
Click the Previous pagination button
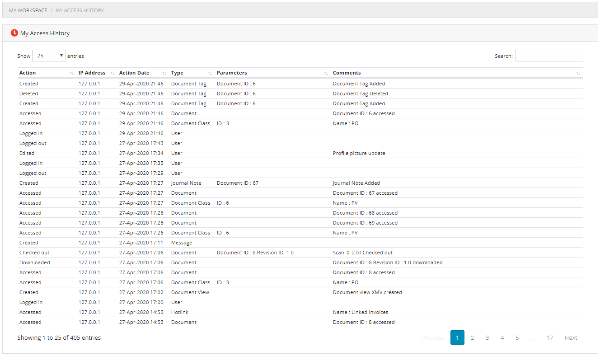432,337
